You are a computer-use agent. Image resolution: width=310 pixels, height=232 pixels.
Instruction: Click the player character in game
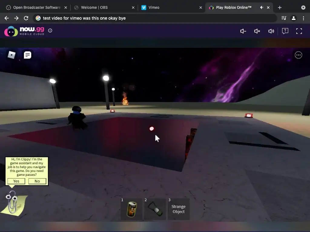coord(77,118)
